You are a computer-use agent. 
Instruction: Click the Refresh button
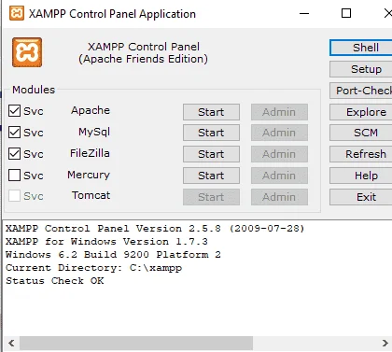(x=361, y=154)
